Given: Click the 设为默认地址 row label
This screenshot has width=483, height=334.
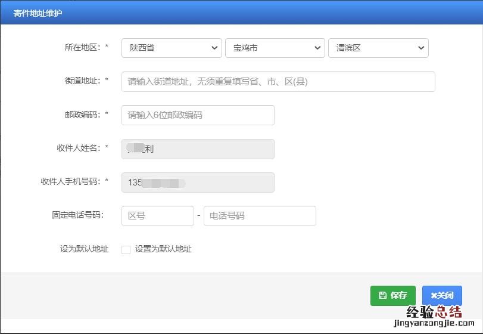Looking at the screenshot, I should 84,249.
